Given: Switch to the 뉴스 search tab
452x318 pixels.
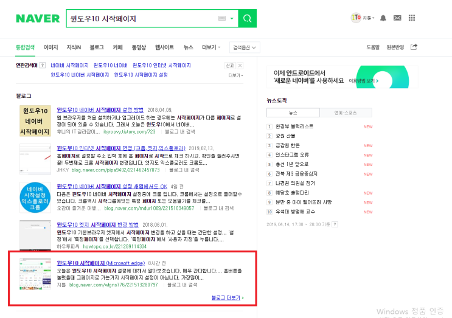Looking at the screenshot, I should click(188, 47).
